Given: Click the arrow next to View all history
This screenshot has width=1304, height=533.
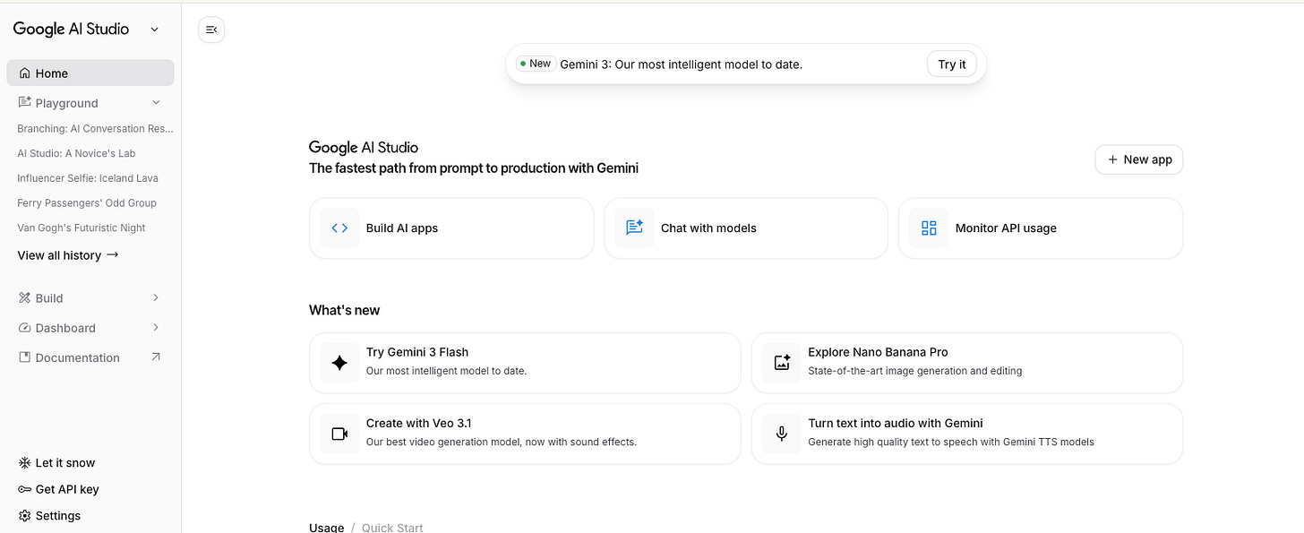Looking at the screenshot, I should 112,254.
